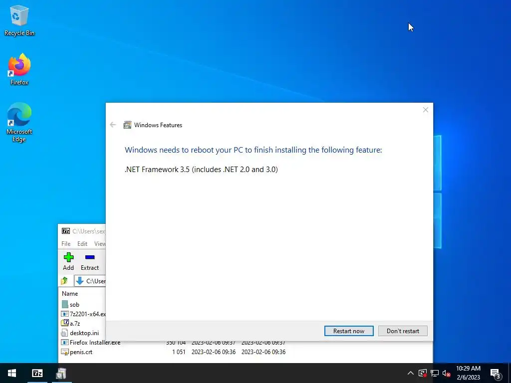Click the Add button in 7-Zip
The width and height of the screenshot is (511, 383).
pyautogui.click(x=68, y=261)
